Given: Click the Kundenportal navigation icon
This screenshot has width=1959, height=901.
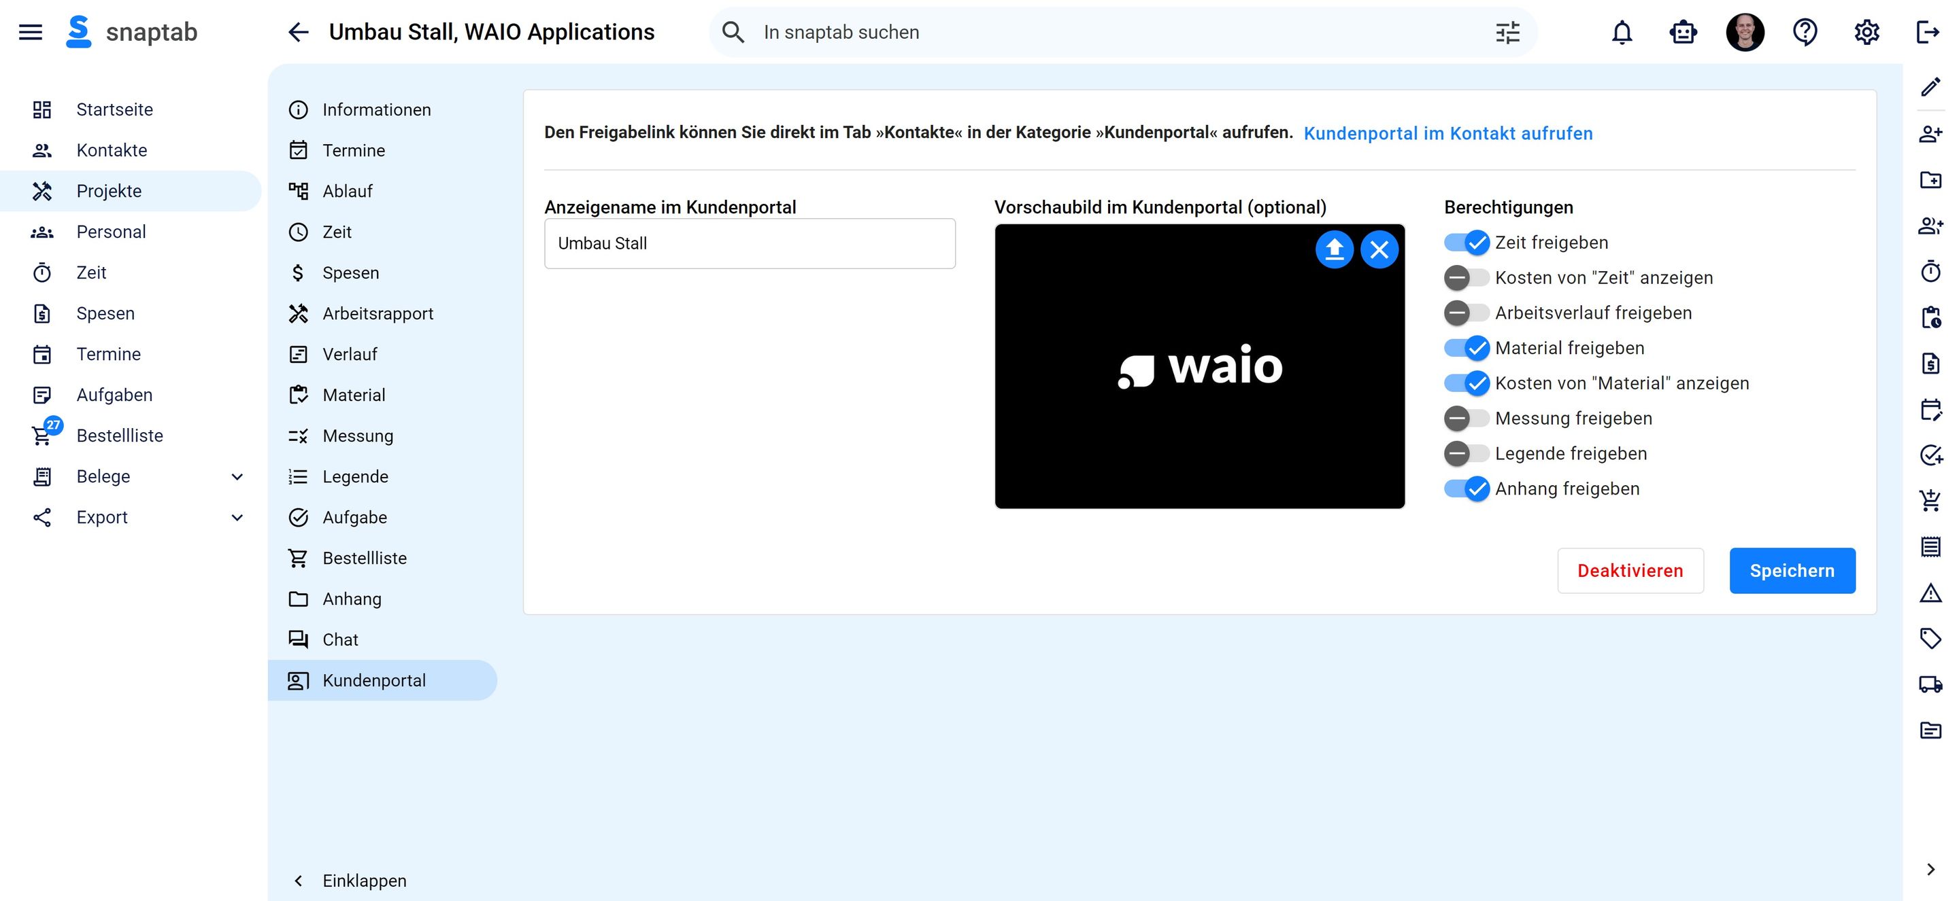Looking at the screenshot, I should pos(297,680).
